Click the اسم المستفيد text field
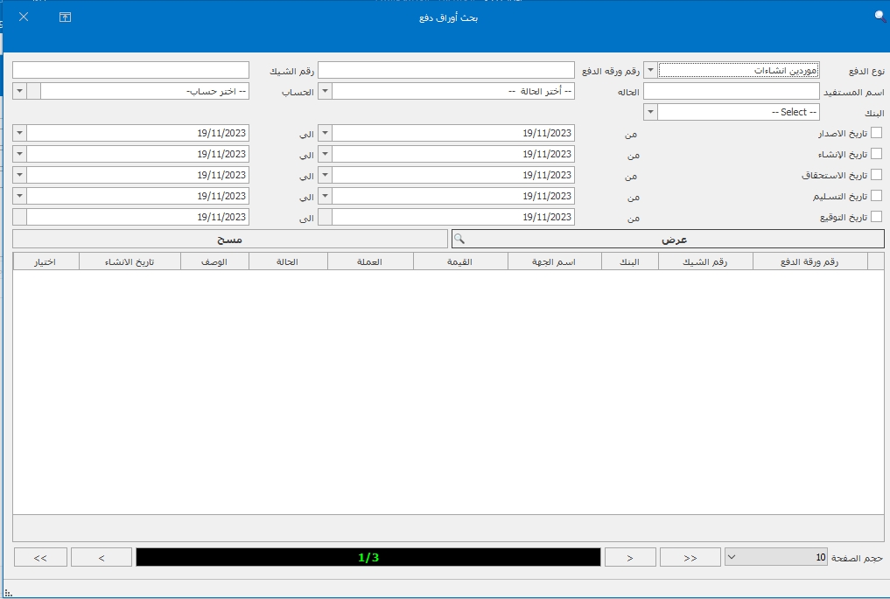This screenshot has width=890, height=599. [731, 91]
